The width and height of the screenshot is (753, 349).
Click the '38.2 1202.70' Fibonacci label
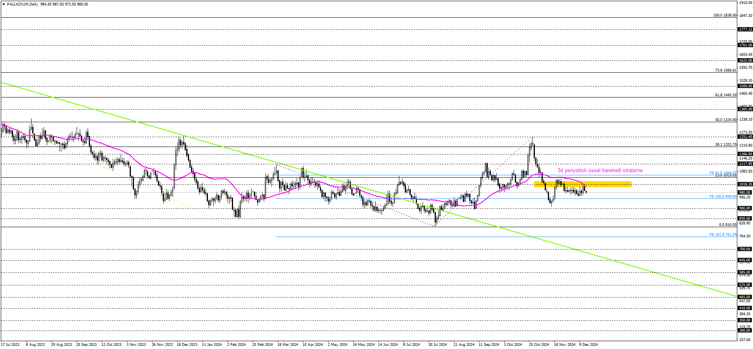725,145
